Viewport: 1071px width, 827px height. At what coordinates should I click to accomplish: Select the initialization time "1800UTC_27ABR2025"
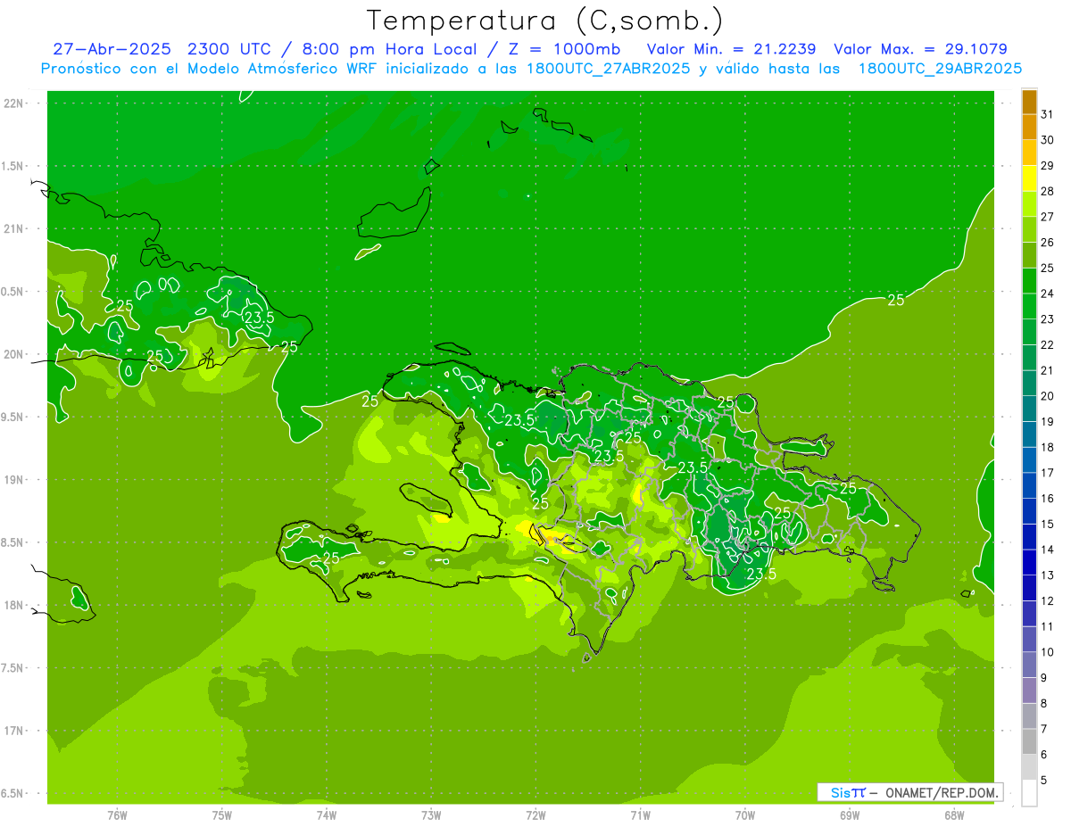[605, 69]
